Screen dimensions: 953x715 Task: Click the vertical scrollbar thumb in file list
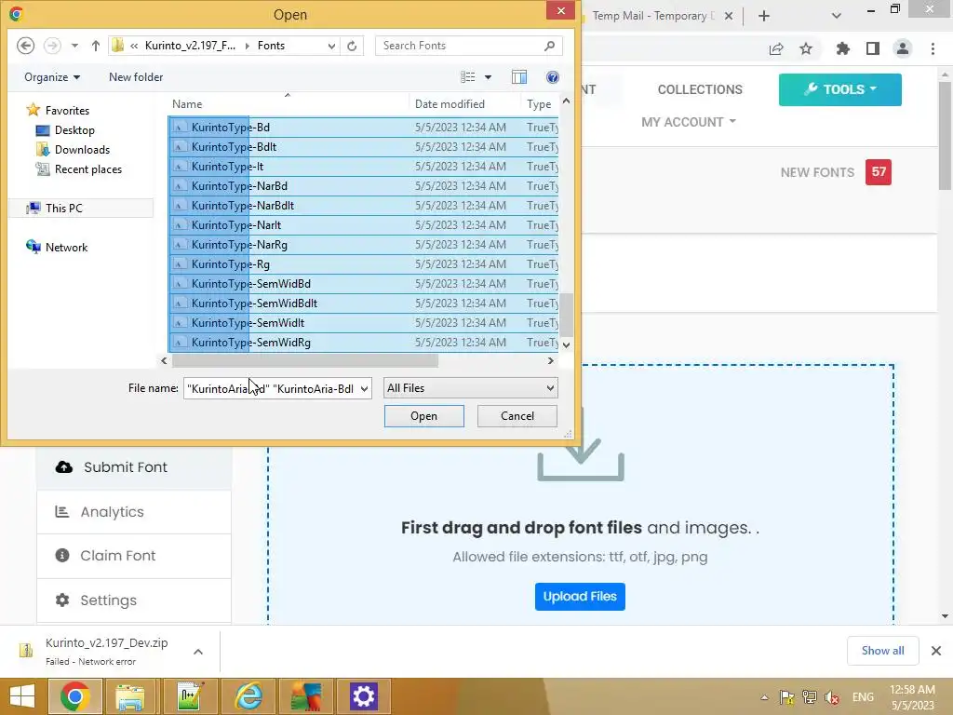coord(566,315)
